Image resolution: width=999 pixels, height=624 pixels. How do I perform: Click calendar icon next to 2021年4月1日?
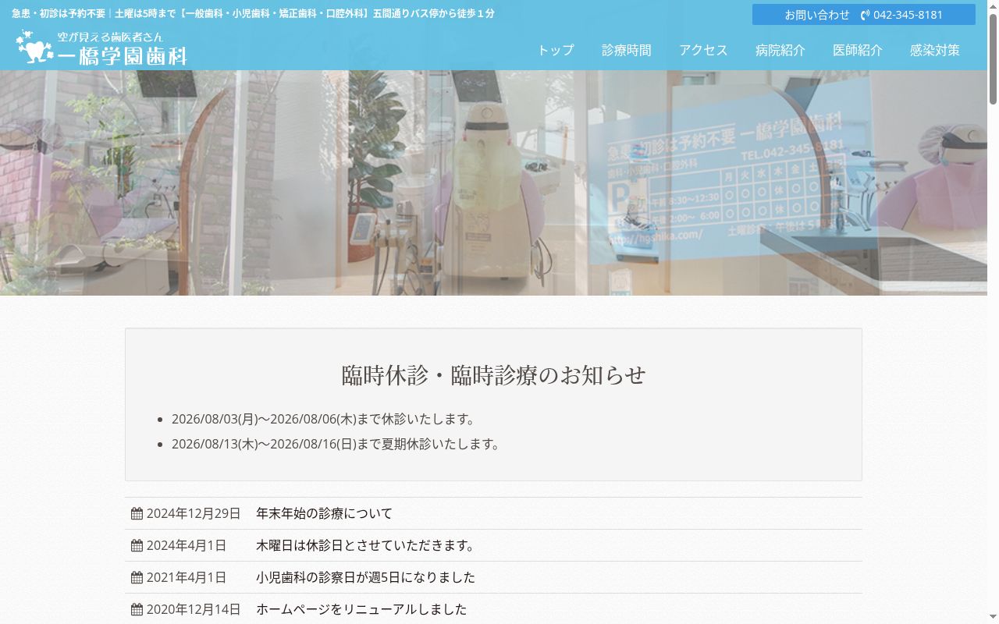[137, 577]
